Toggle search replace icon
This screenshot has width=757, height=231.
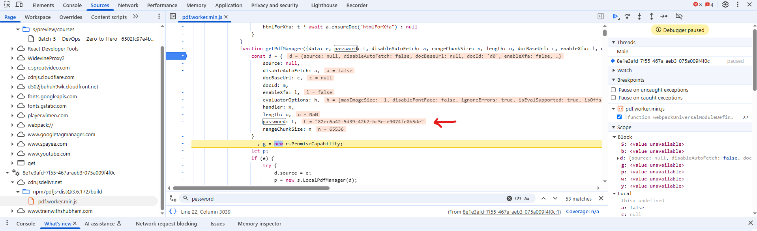pyautogui.click(x=173, y=198)
